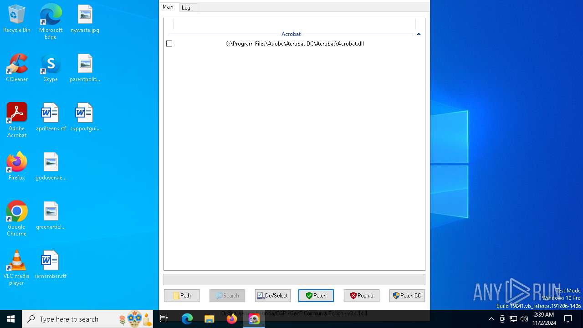Launch Edge from the taskbar

pyautogui.click(x=187, y=319)
